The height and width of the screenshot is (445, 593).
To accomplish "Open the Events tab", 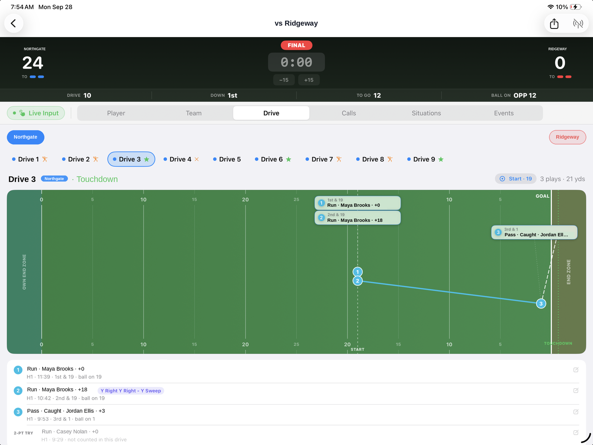I will click(504, 113).
